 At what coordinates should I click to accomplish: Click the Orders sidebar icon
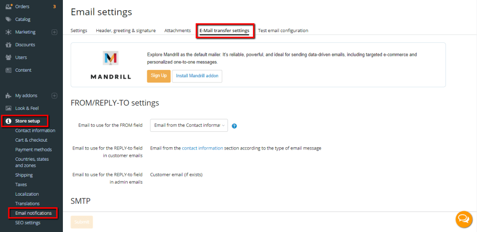point(8,7)
